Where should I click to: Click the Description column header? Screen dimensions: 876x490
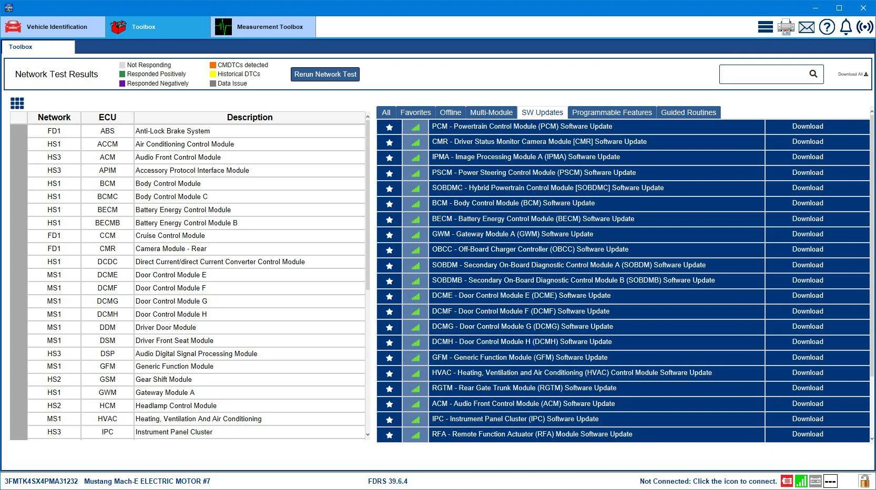click(x=249, y=118)
